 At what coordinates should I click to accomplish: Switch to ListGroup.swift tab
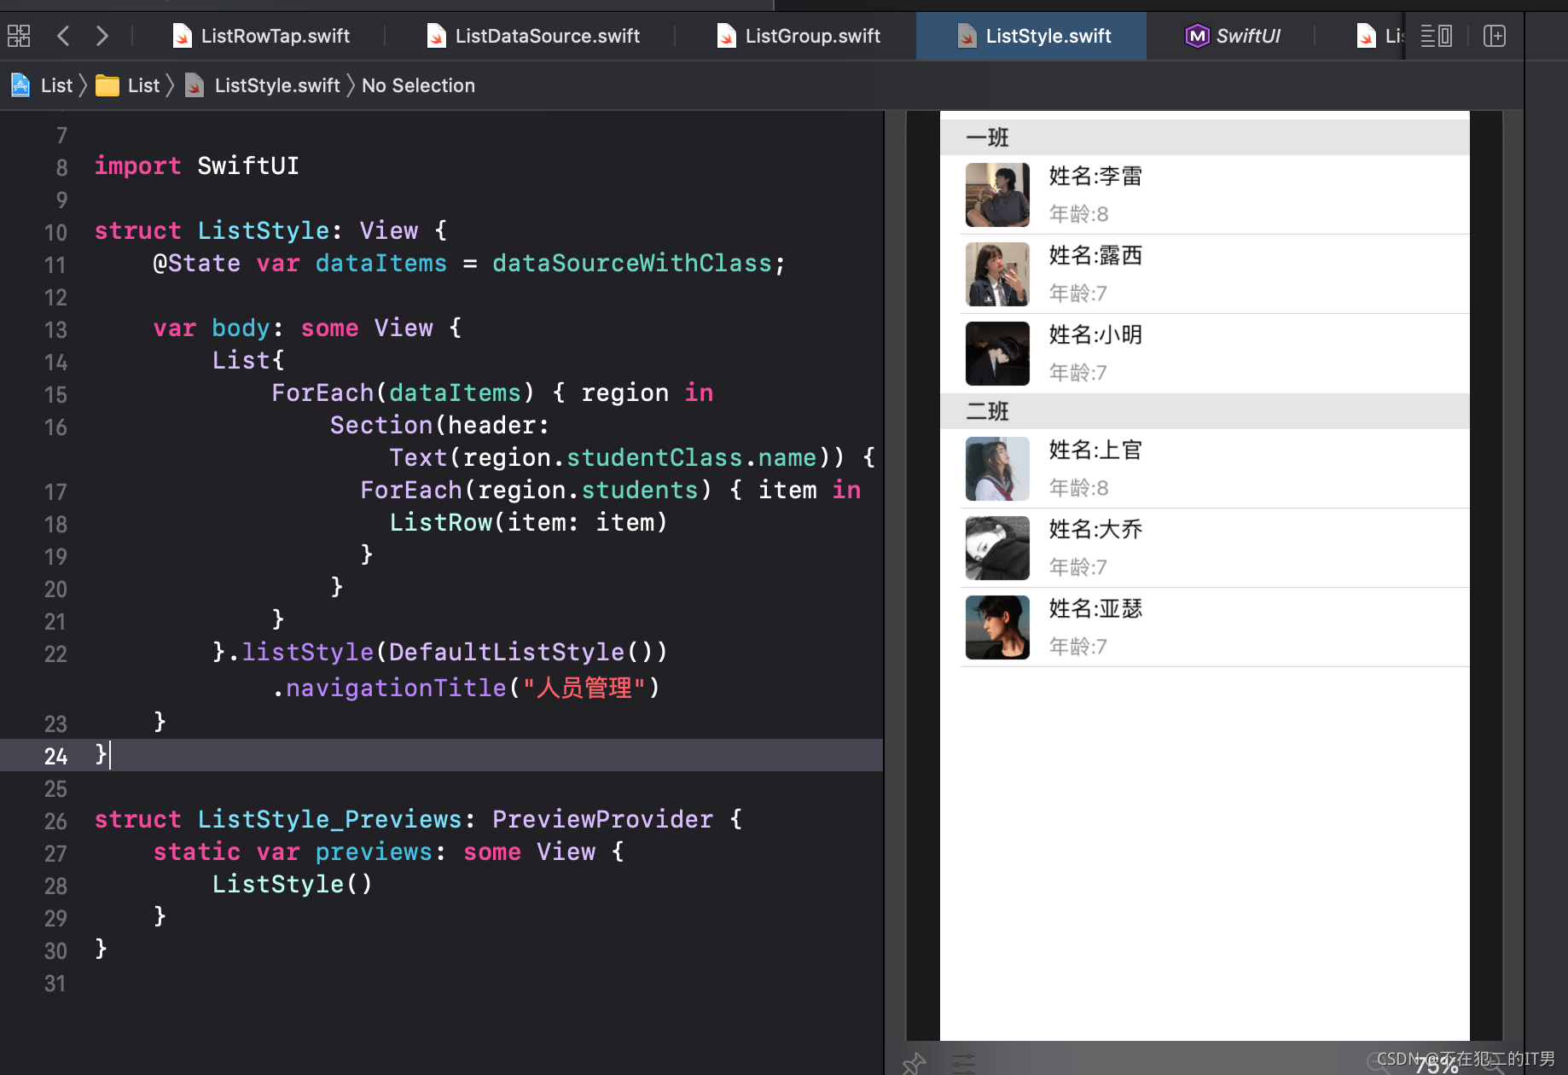pyautogui.click(x=799, y=36)
